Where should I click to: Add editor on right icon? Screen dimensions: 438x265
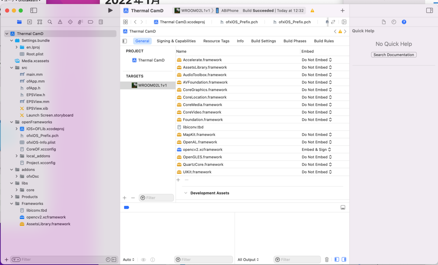coord(344,22)
